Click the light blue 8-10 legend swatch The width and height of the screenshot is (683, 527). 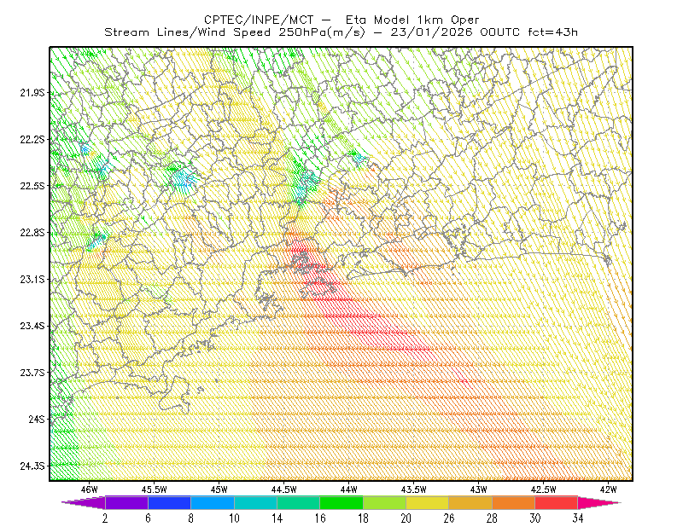[213, 502]
